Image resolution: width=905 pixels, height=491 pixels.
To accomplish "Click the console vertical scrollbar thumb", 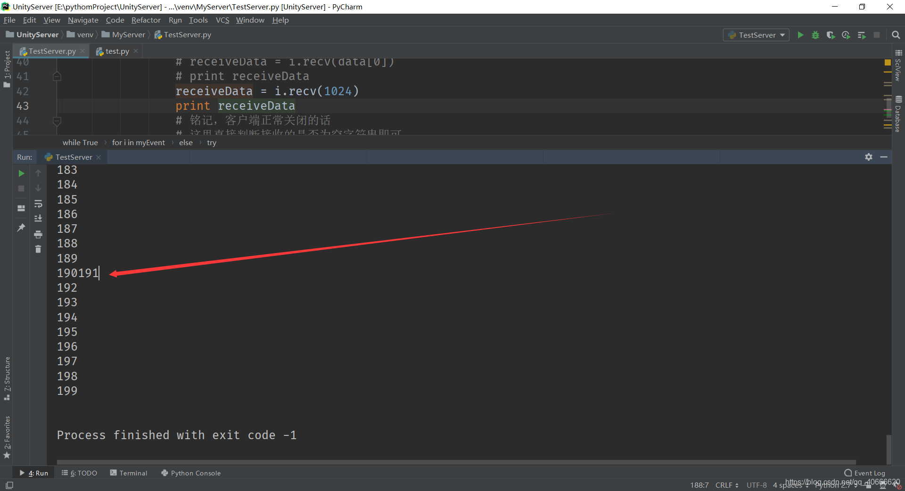I will point(889,450).
